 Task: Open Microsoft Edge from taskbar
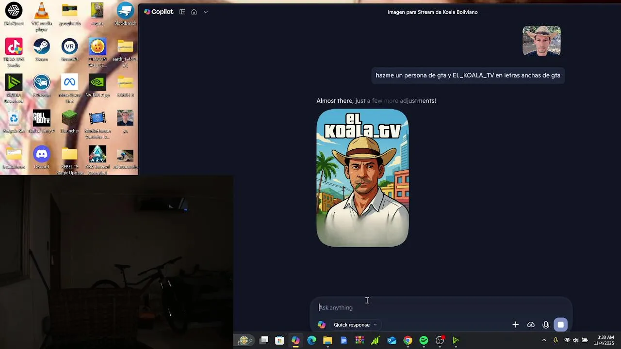click(x=311, y=340)
